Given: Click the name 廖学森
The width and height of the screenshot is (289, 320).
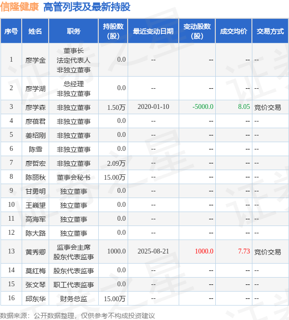Looking at the screenshot, I should click(35, 107).
